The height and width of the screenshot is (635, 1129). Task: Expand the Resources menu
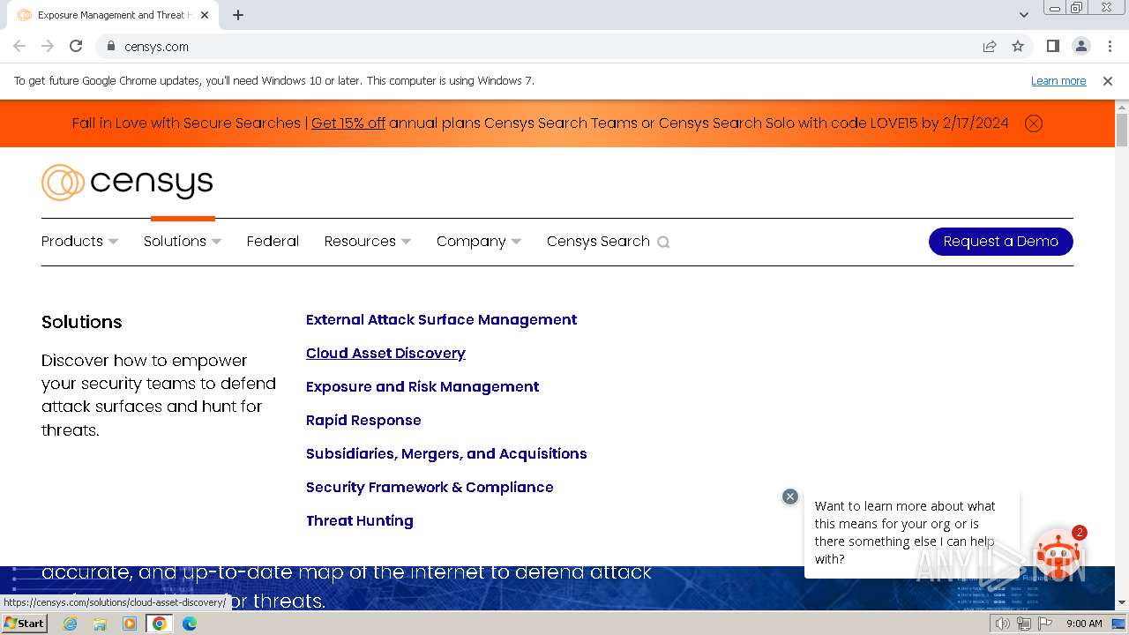368,241
